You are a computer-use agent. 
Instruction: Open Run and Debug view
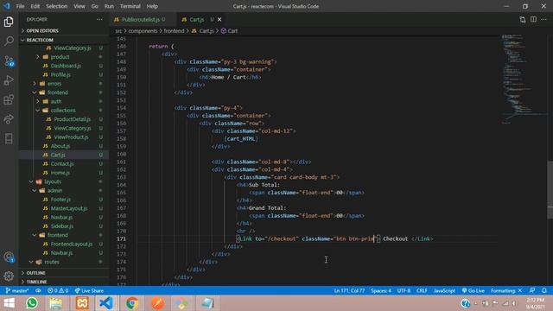click(x=9, y=80)
